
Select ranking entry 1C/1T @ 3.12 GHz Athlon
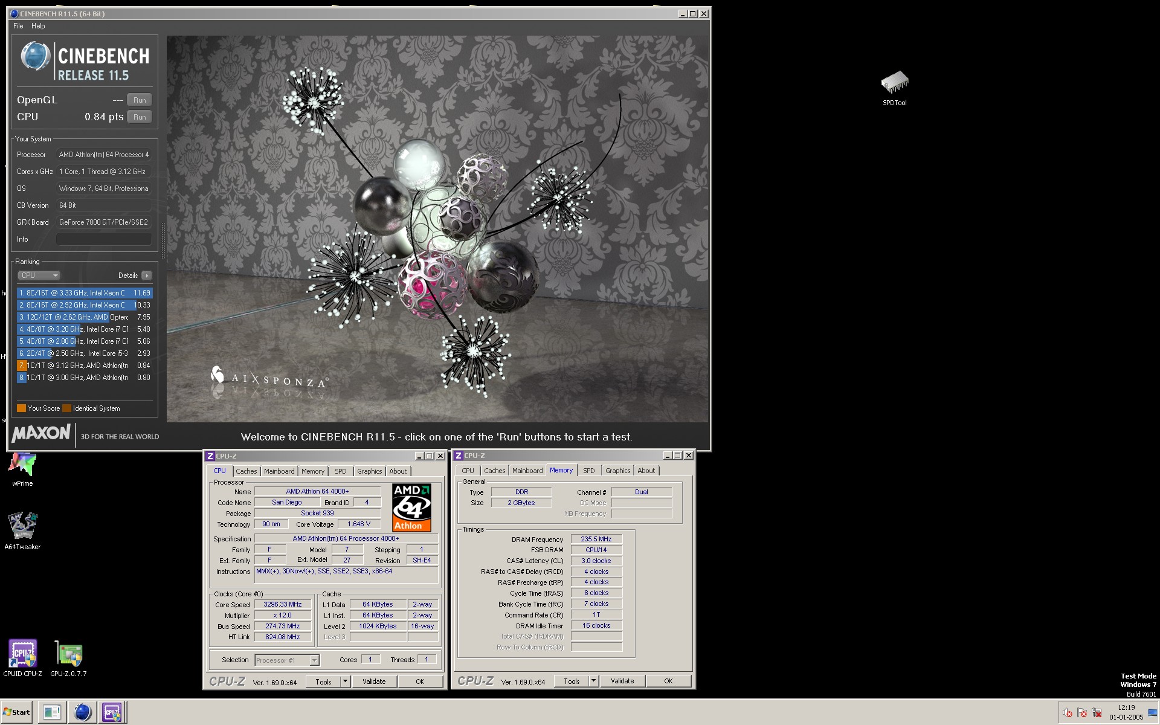point(85,366)
